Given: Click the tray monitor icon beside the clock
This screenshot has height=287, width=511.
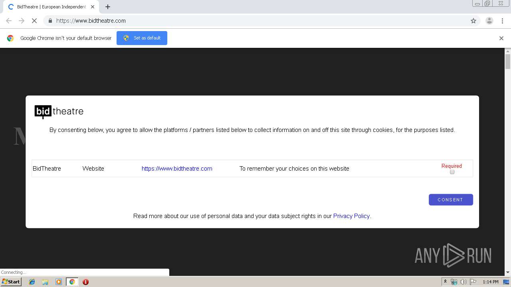Looking at the screenshot, I should click(x=506, y=282).
